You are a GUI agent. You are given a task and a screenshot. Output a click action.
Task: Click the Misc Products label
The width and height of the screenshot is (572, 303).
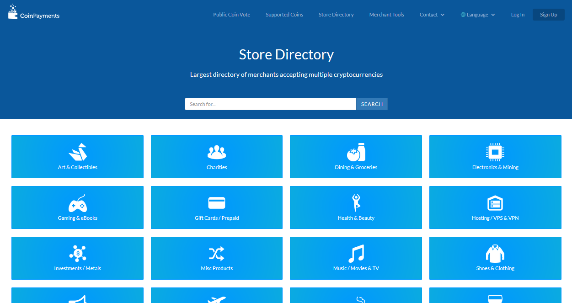(217, 268)
